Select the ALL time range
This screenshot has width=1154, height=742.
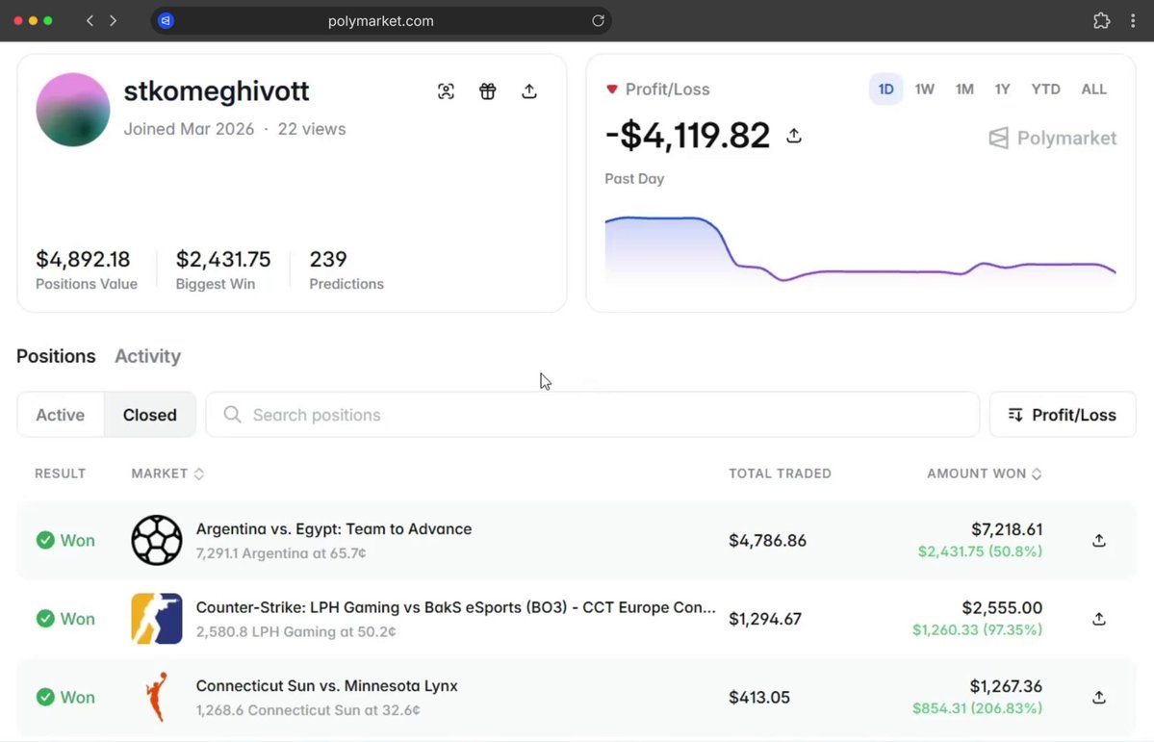1093,90
